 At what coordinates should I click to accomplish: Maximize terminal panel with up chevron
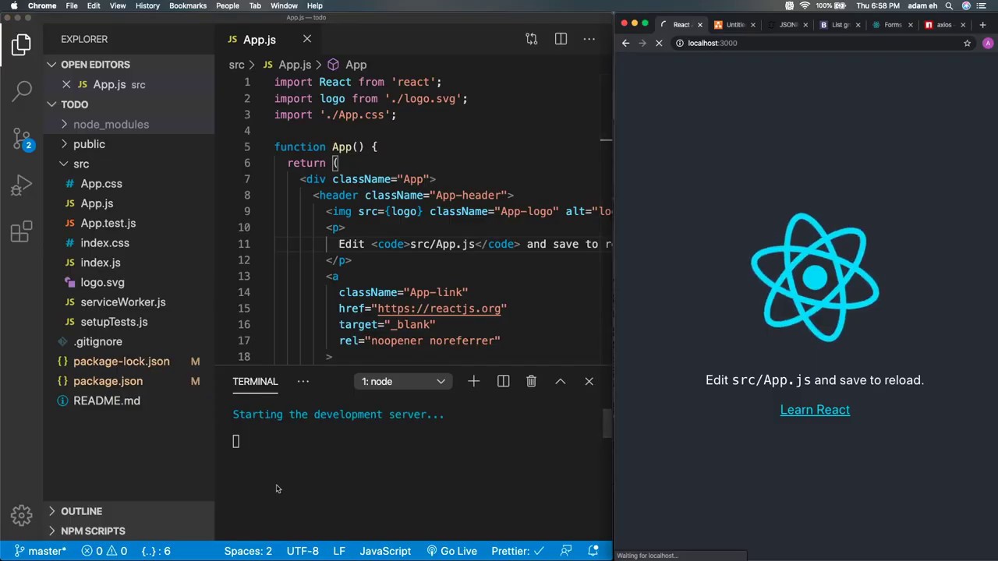[560, 381]
